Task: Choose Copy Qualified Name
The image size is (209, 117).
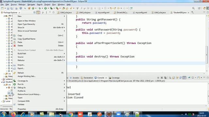Action: 40,39
